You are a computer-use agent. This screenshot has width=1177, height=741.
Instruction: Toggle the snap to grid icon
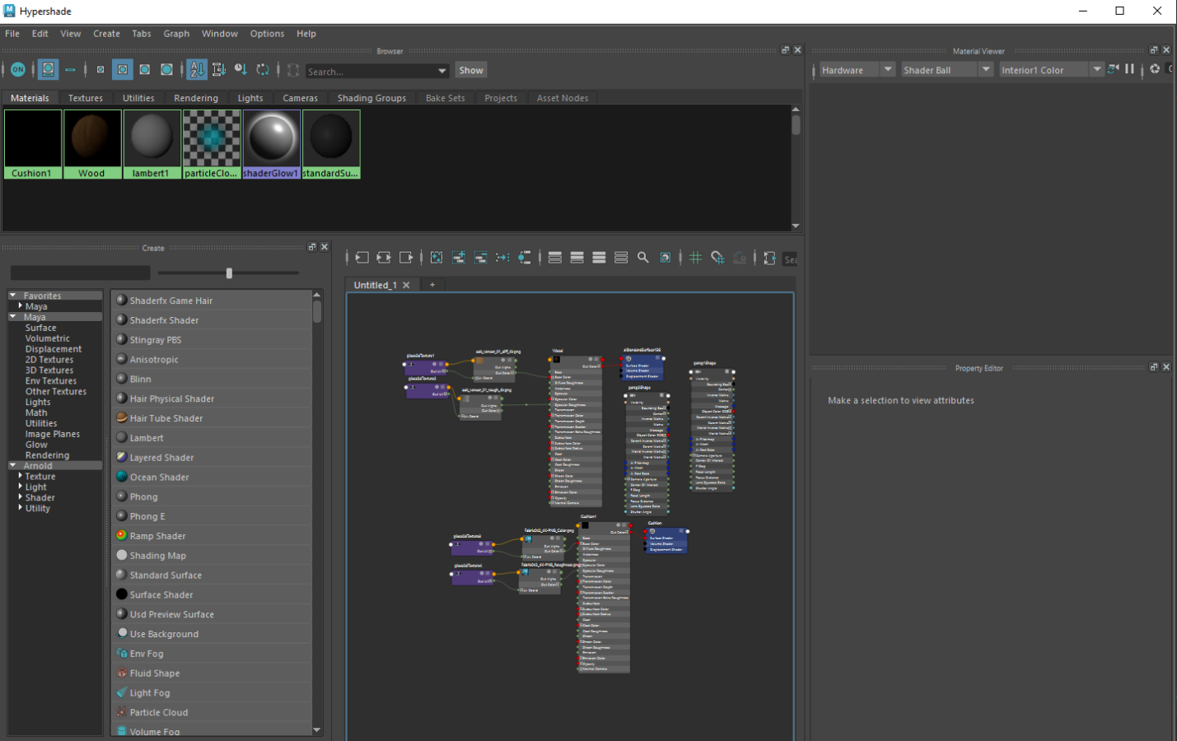pyautogui.click(x=717, y=258)
